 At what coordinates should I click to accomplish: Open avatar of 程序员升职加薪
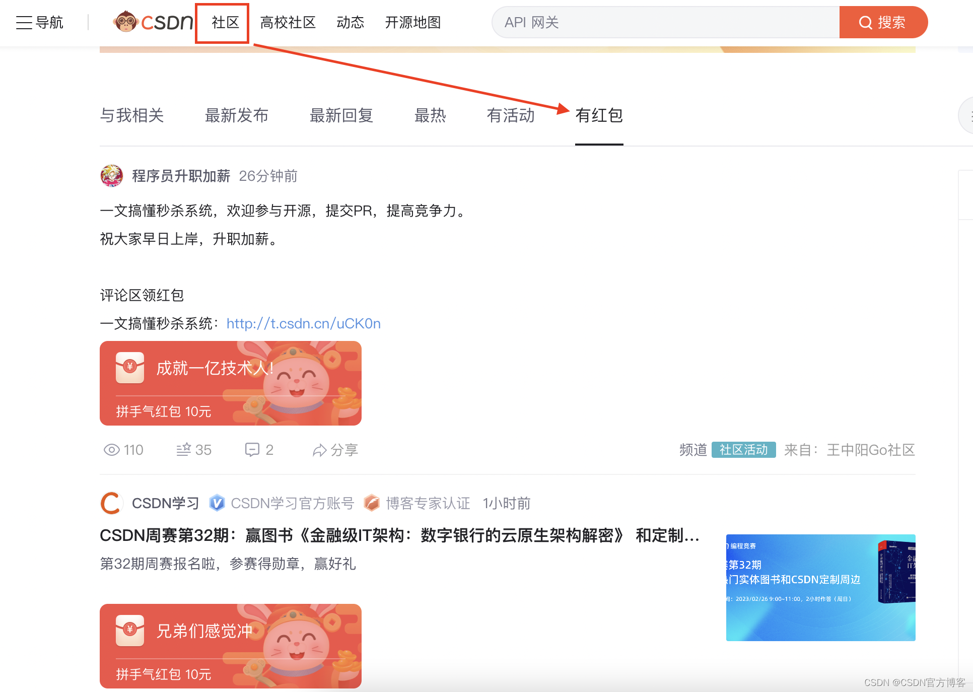112,176
